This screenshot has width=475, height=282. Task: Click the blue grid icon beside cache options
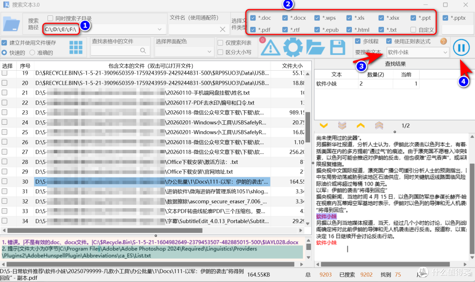click(x=76, y=47)
